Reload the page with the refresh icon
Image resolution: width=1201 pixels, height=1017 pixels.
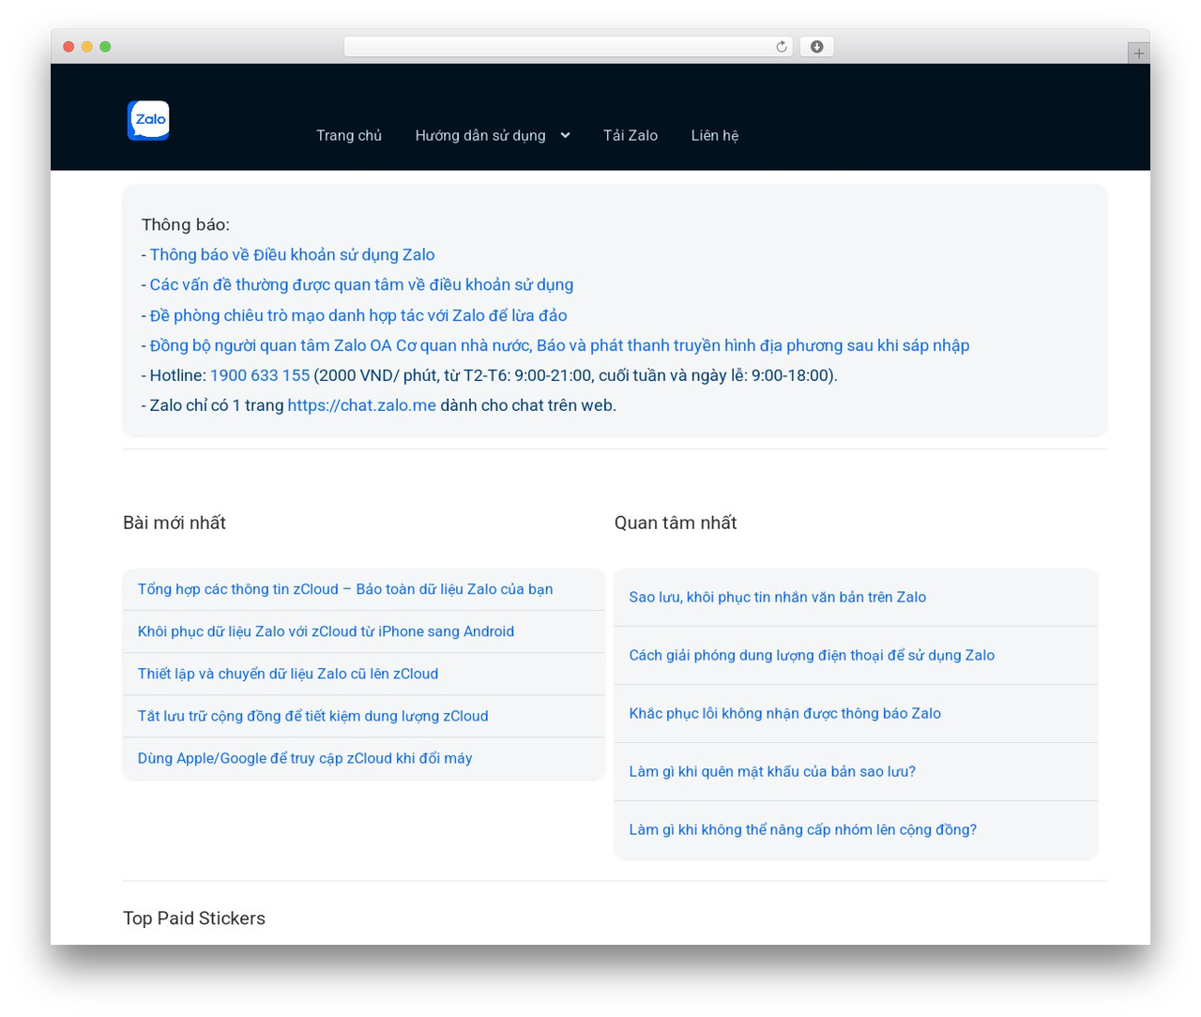click(x=782, y=47)
